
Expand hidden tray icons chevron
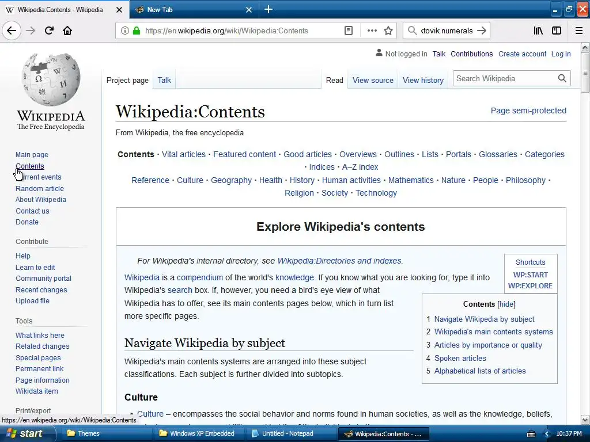[547, 434]
